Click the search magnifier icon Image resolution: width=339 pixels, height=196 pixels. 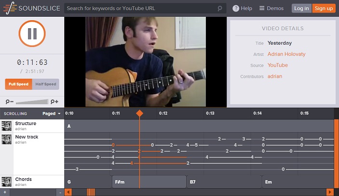click(220, 8)
